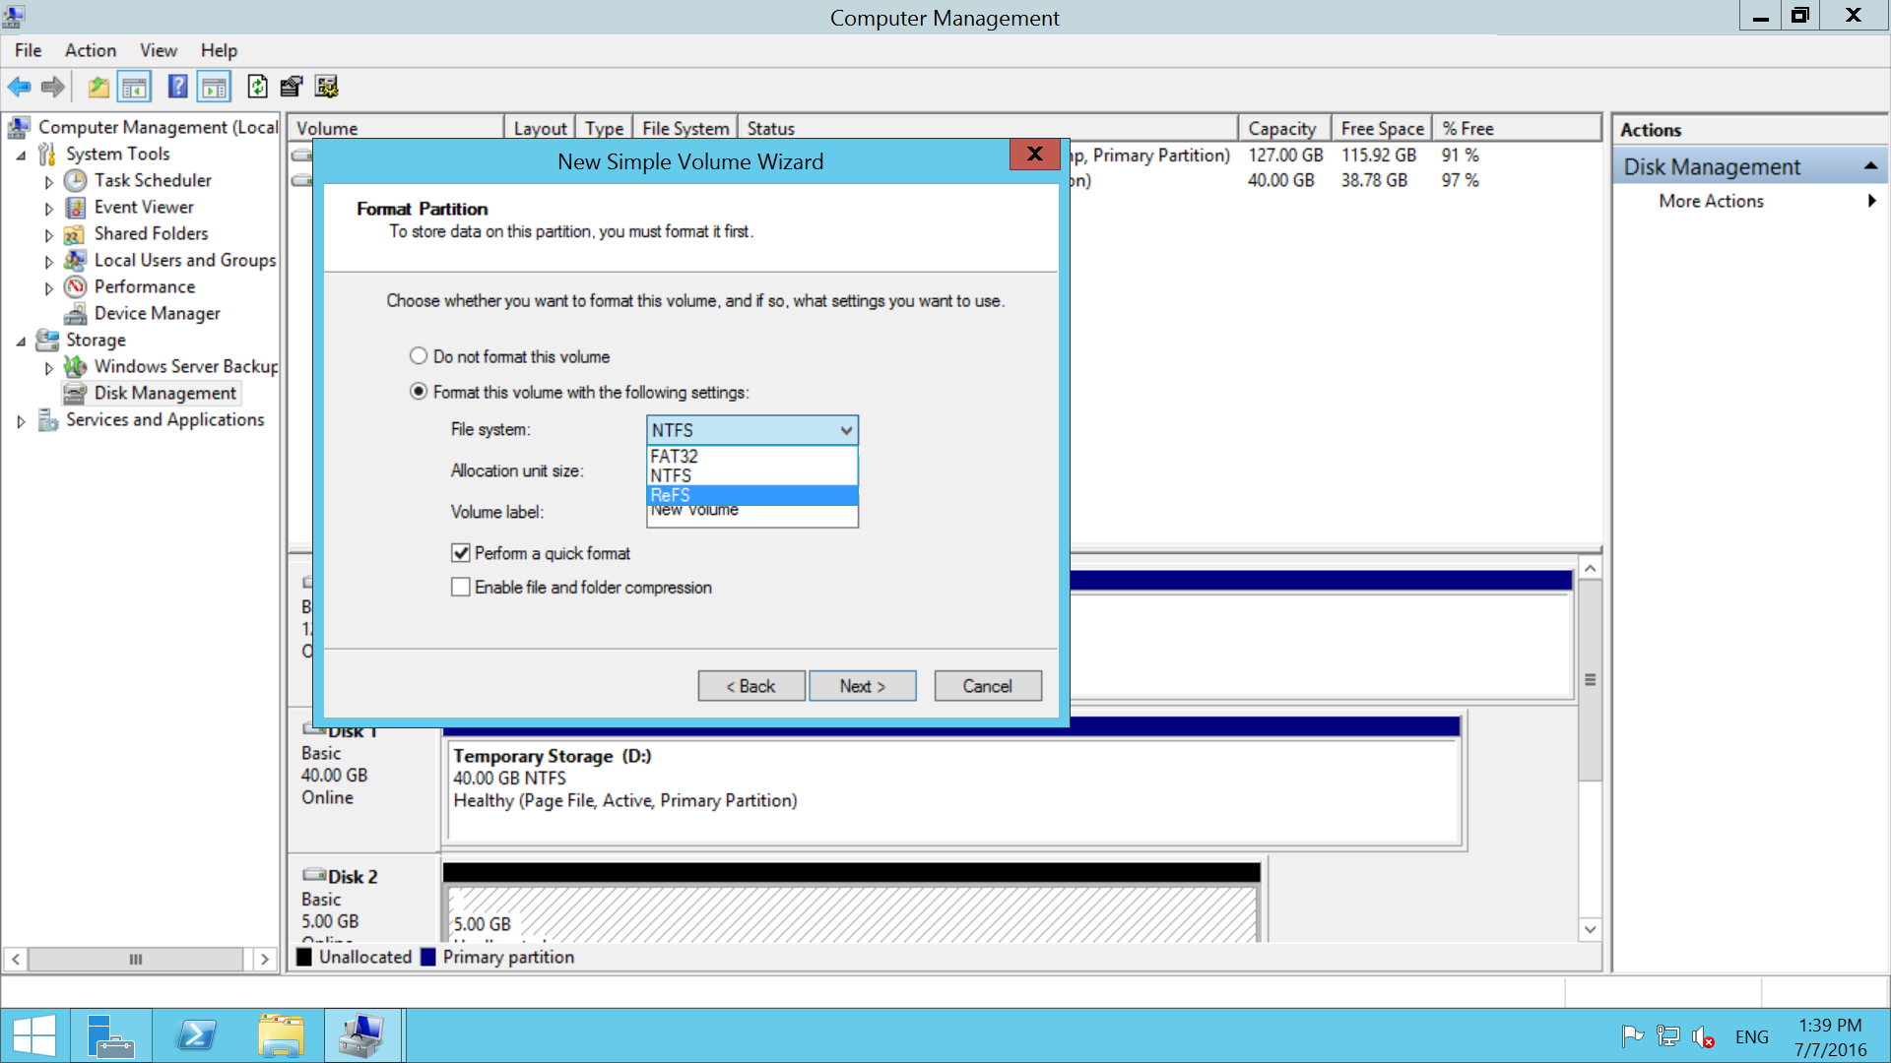The image size is (1891, 1063).
Task: Click the network tray icon
Action: (1668, 1036)
